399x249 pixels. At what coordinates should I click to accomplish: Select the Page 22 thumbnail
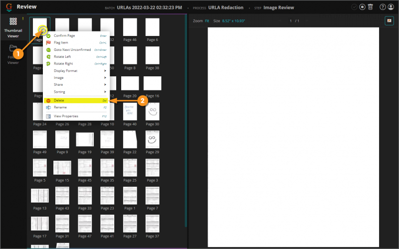point(130,139)
